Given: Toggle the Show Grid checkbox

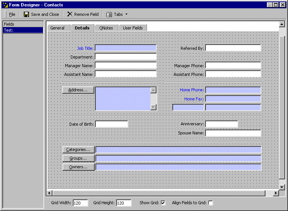Looking at the screenshot, I should [x=163, y=203].
